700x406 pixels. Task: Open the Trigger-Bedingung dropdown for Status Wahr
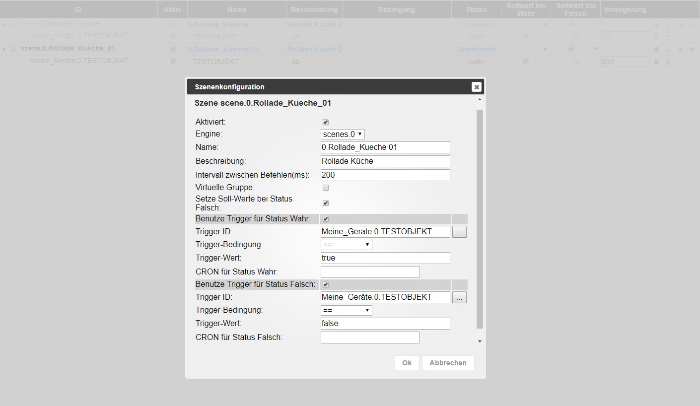pyautogui.click(x=346, y=245)
